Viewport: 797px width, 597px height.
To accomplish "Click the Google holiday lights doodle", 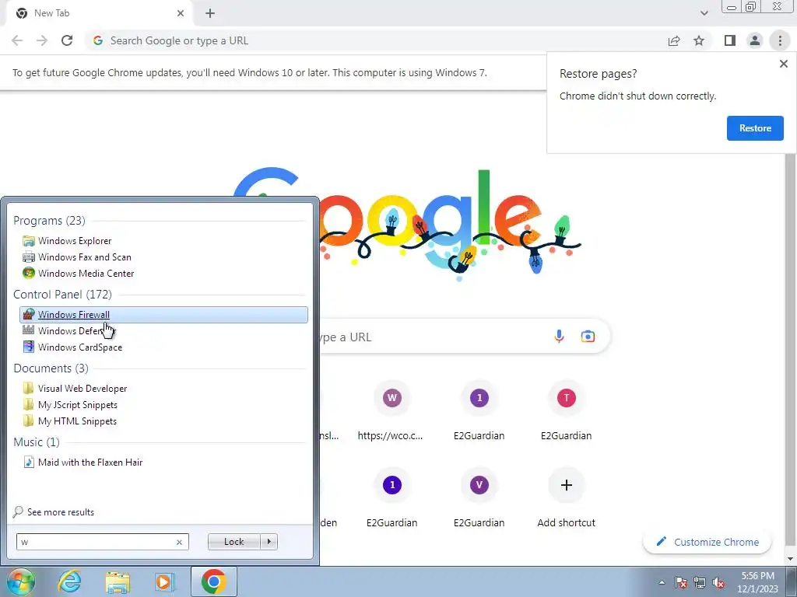I will tap(406, 223).
